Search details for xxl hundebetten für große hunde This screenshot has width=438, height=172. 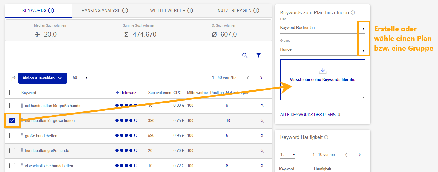[262, 106]
